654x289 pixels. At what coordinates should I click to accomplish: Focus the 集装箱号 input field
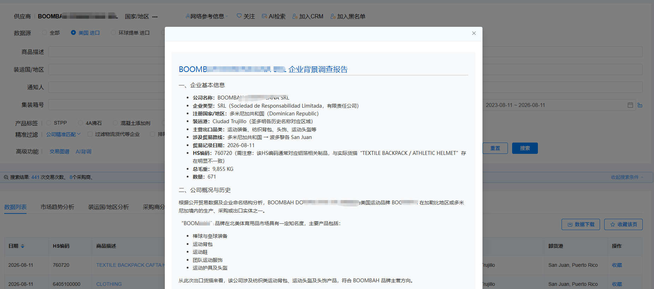(x=107, y=105)
